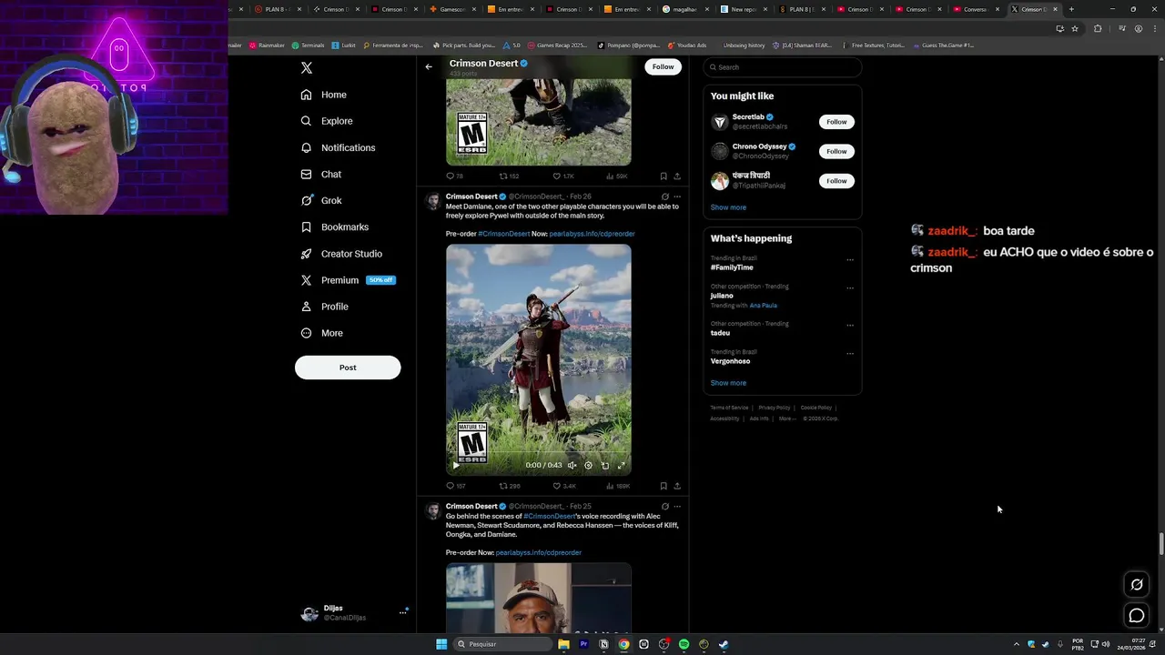
Task: Open the Explore page
Action: coord(327,121)
